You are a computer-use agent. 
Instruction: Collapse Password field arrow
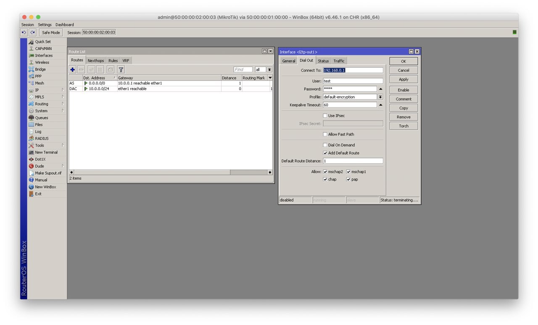click(380, 89)
